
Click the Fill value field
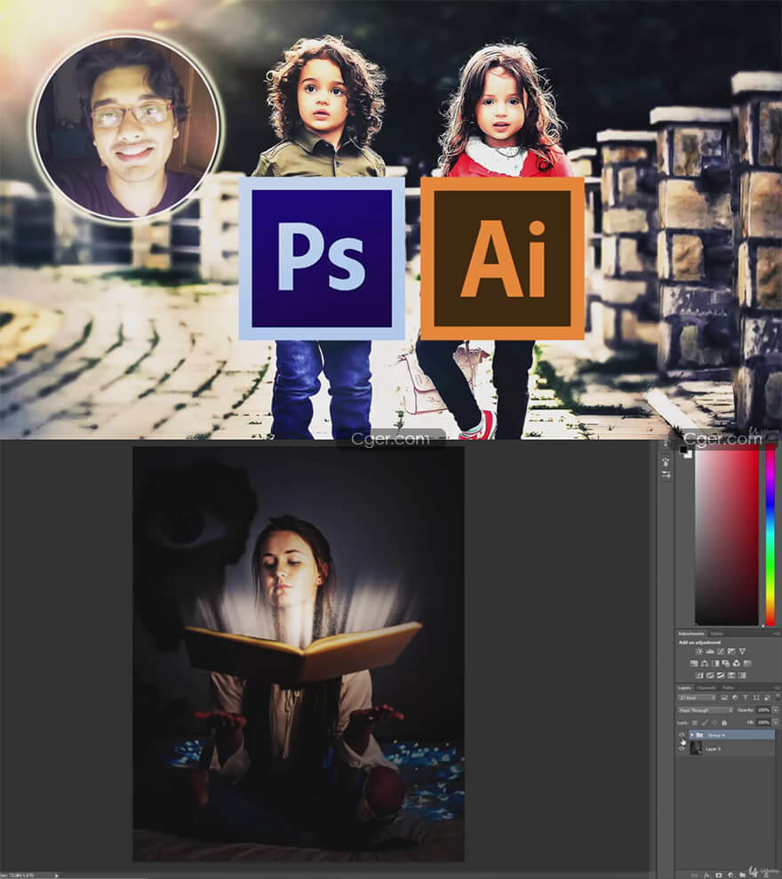tap(763, 723)
